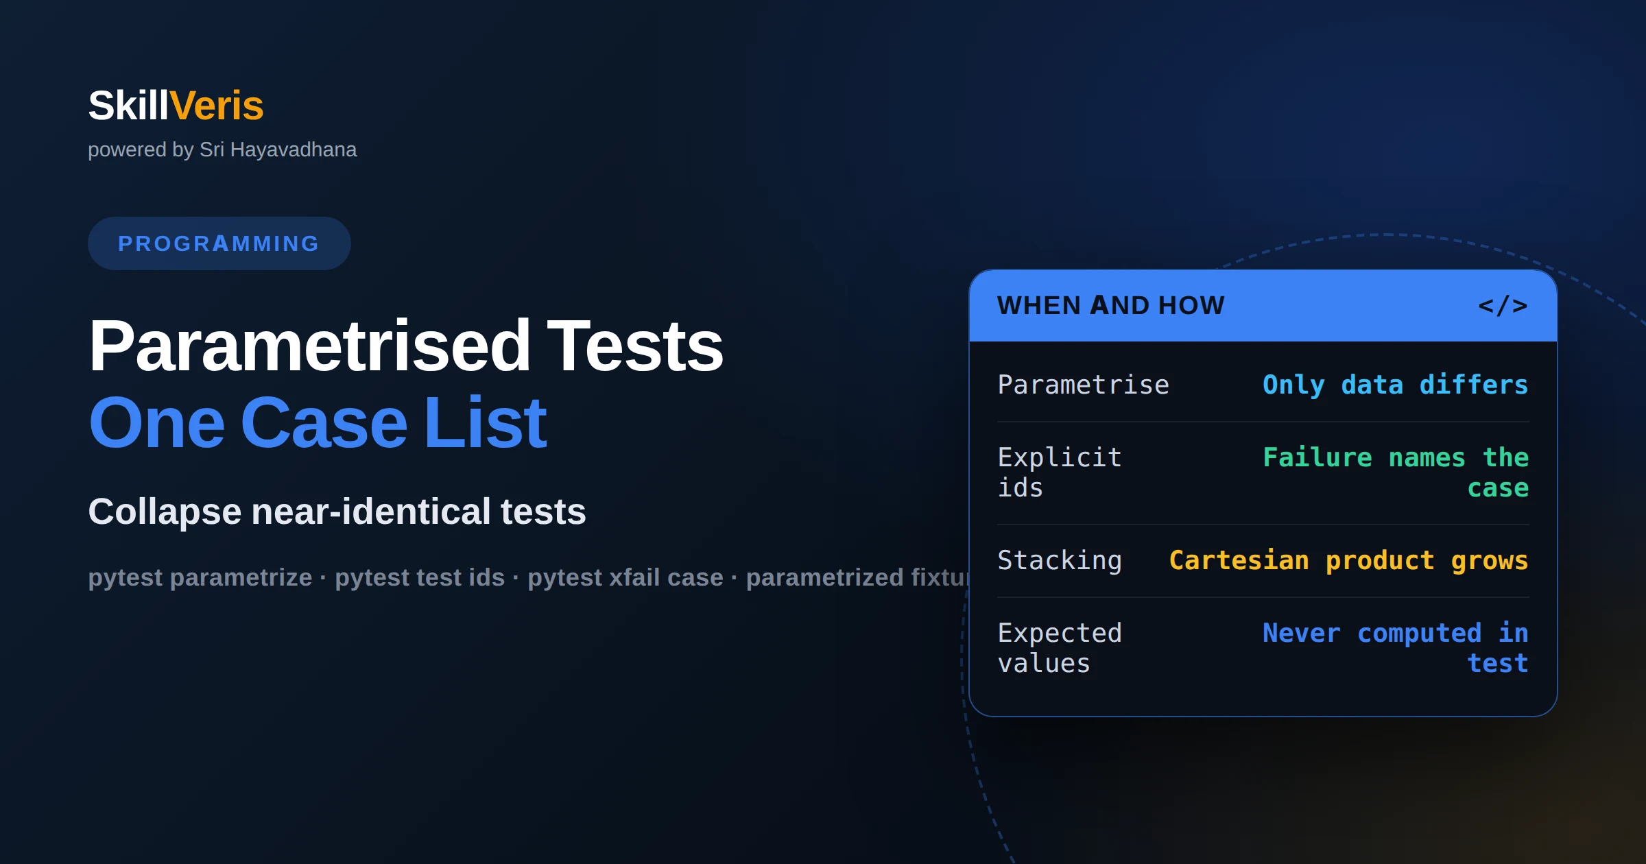This screenshot has height=864, width=1646.
Task: Click the pytest xfail case keyword tag
Action: [x=625, y=577]
